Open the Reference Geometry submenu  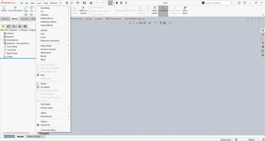(x=53, y=41)
